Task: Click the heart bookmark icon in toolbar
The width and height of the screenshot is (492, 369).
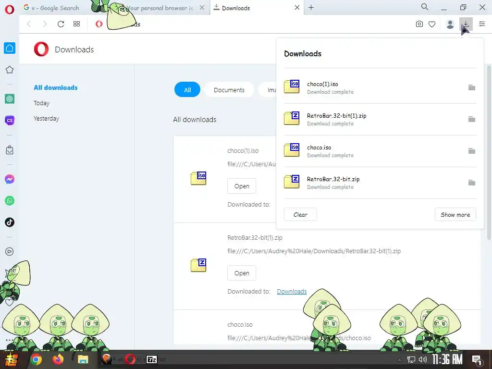Action: [432, 24]
